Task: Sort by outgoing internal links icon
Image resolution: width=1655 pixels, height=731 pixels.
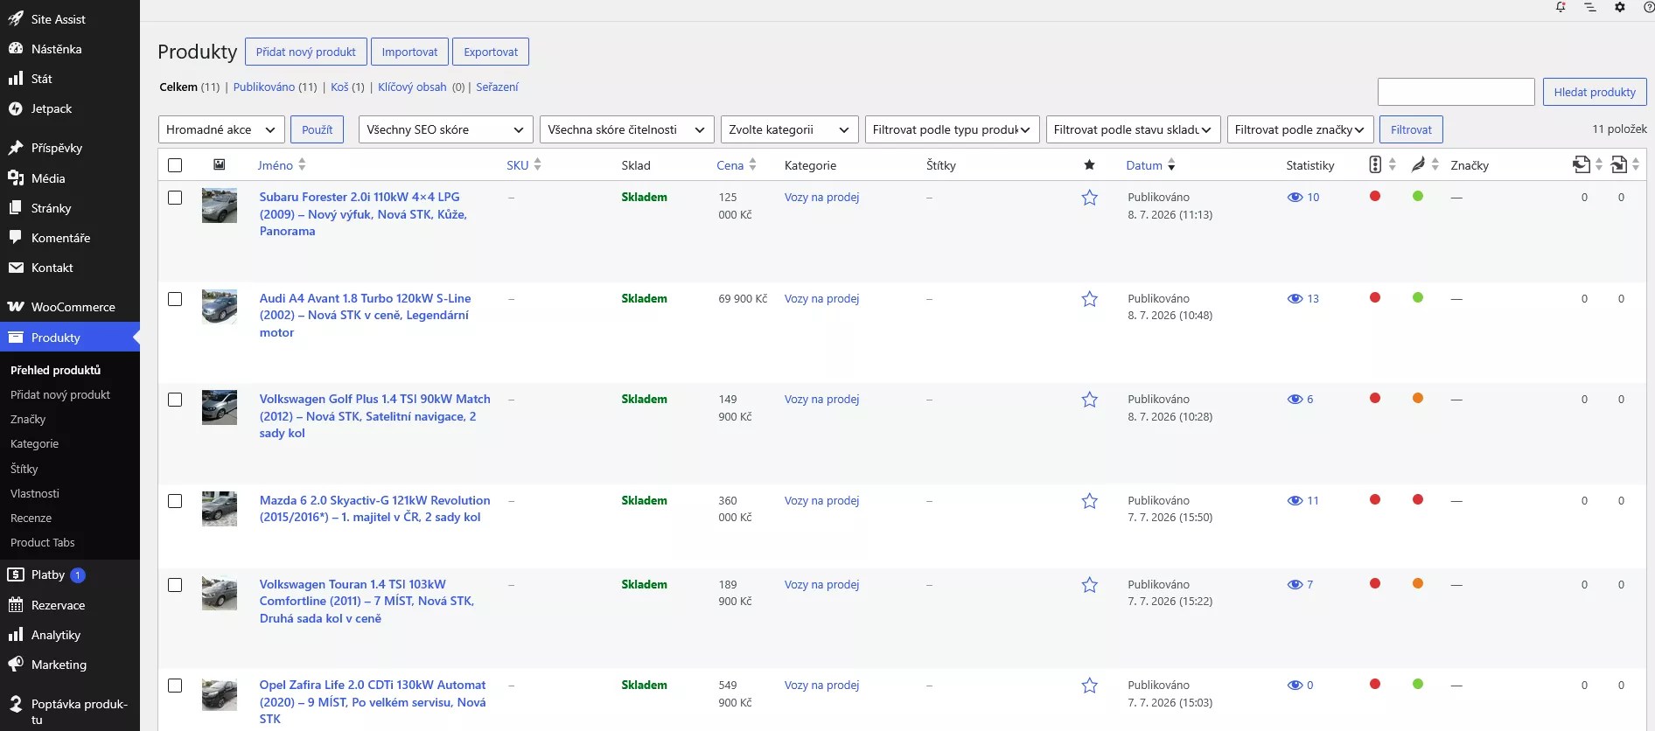Action: [1582, 164]
